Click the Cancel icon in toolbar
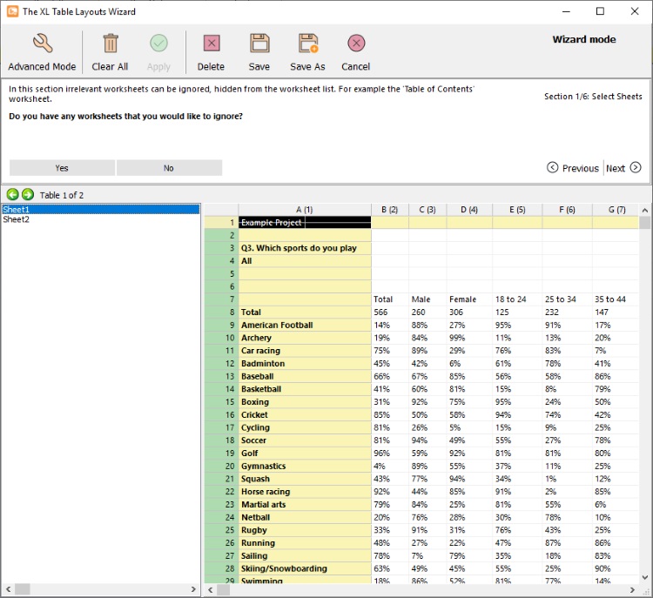 (356, 43)
